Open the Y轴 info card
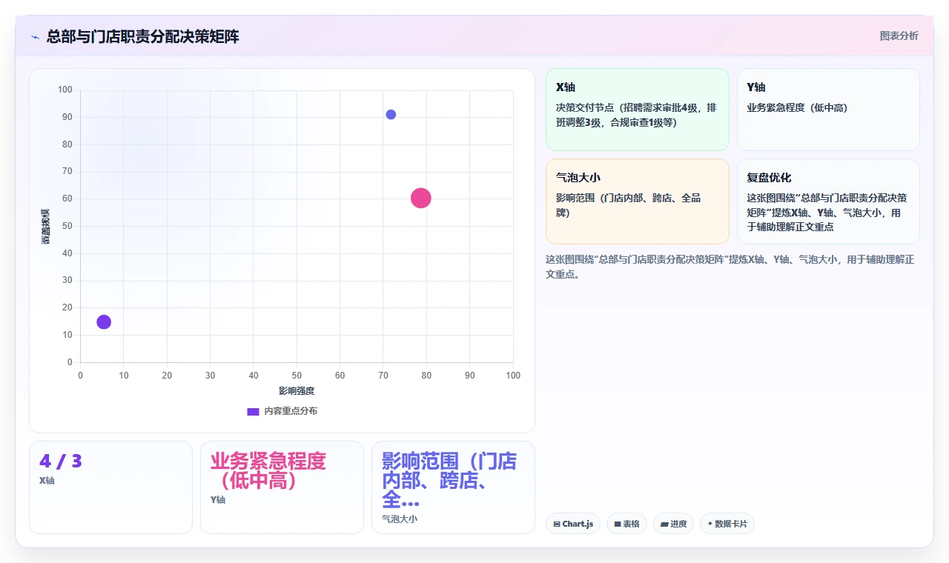Image resolution: width=949 pixels, height=563 pixels. 828,110
